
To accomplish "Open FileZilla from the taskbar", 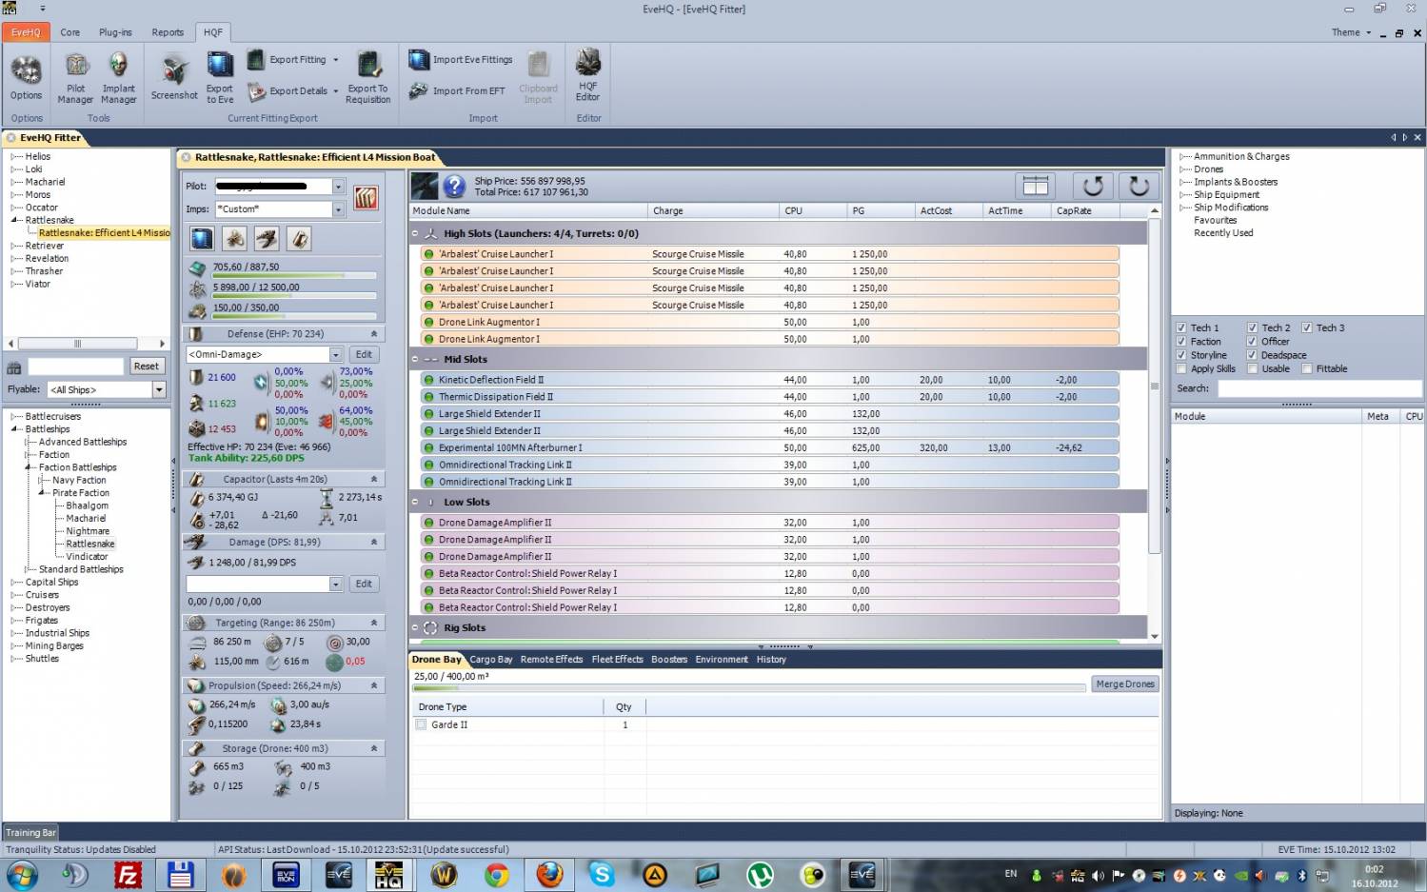I will pos(128,875).
